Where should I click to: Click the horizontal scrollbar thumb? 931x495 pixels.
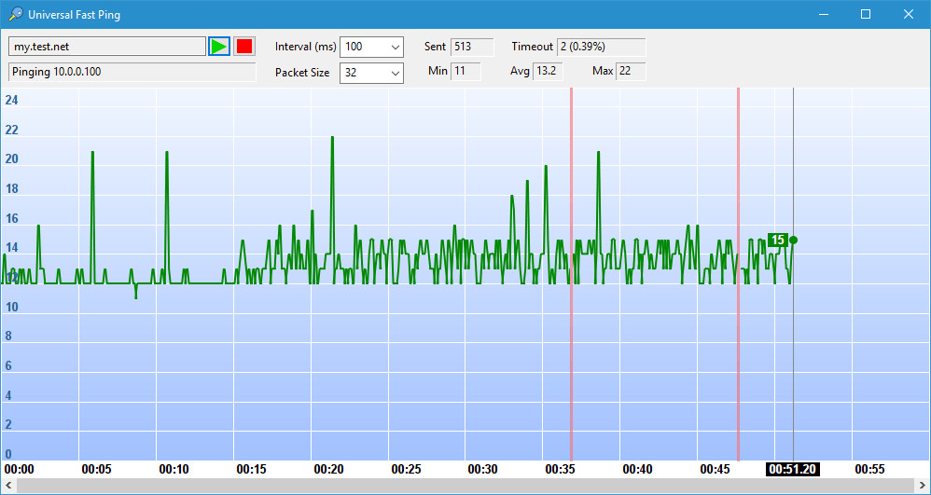(465, 486)
